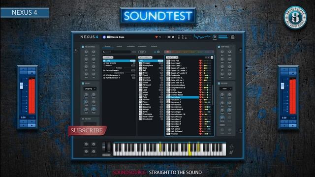Click the collapse handle on left panel edge
315x177 pixels.
click(76, 50)
